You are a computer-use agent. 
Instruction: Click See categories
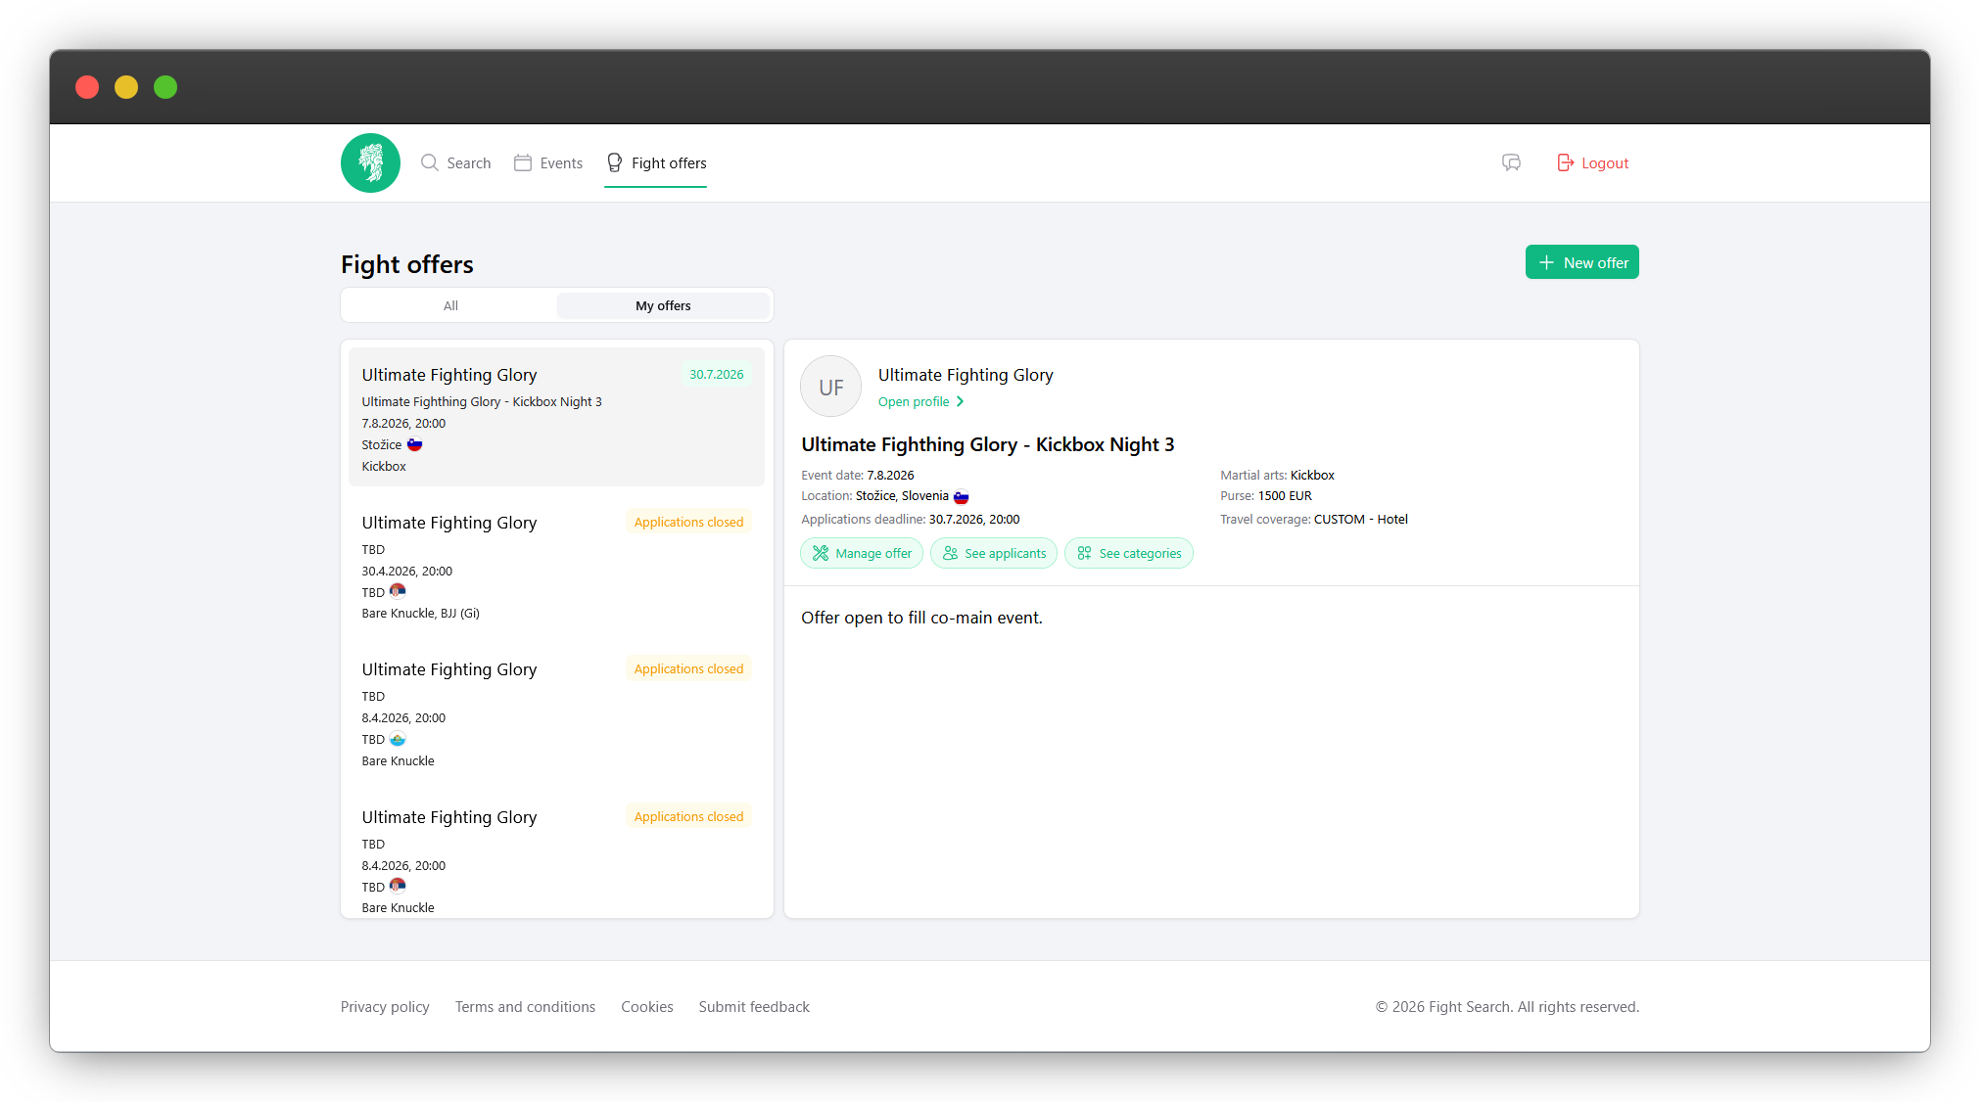click(1129, 553)
